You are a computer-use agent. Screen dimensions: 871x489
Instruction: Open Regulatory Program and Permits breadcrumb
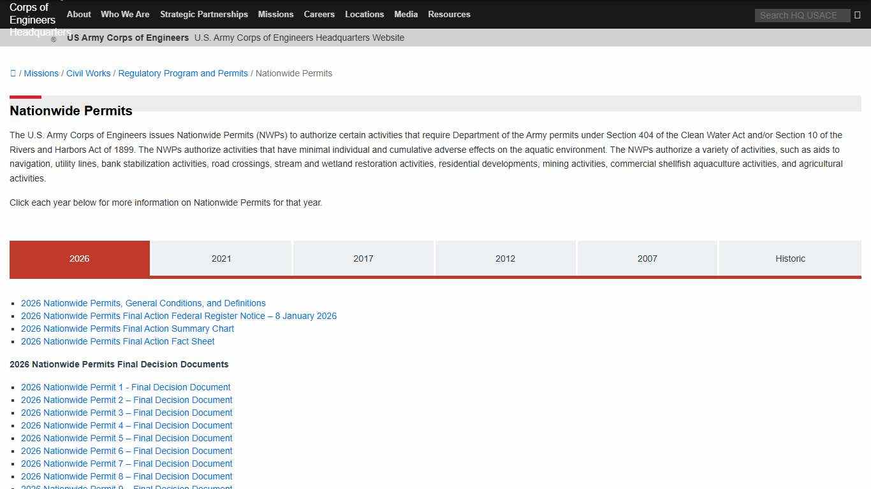pos(183,73)
